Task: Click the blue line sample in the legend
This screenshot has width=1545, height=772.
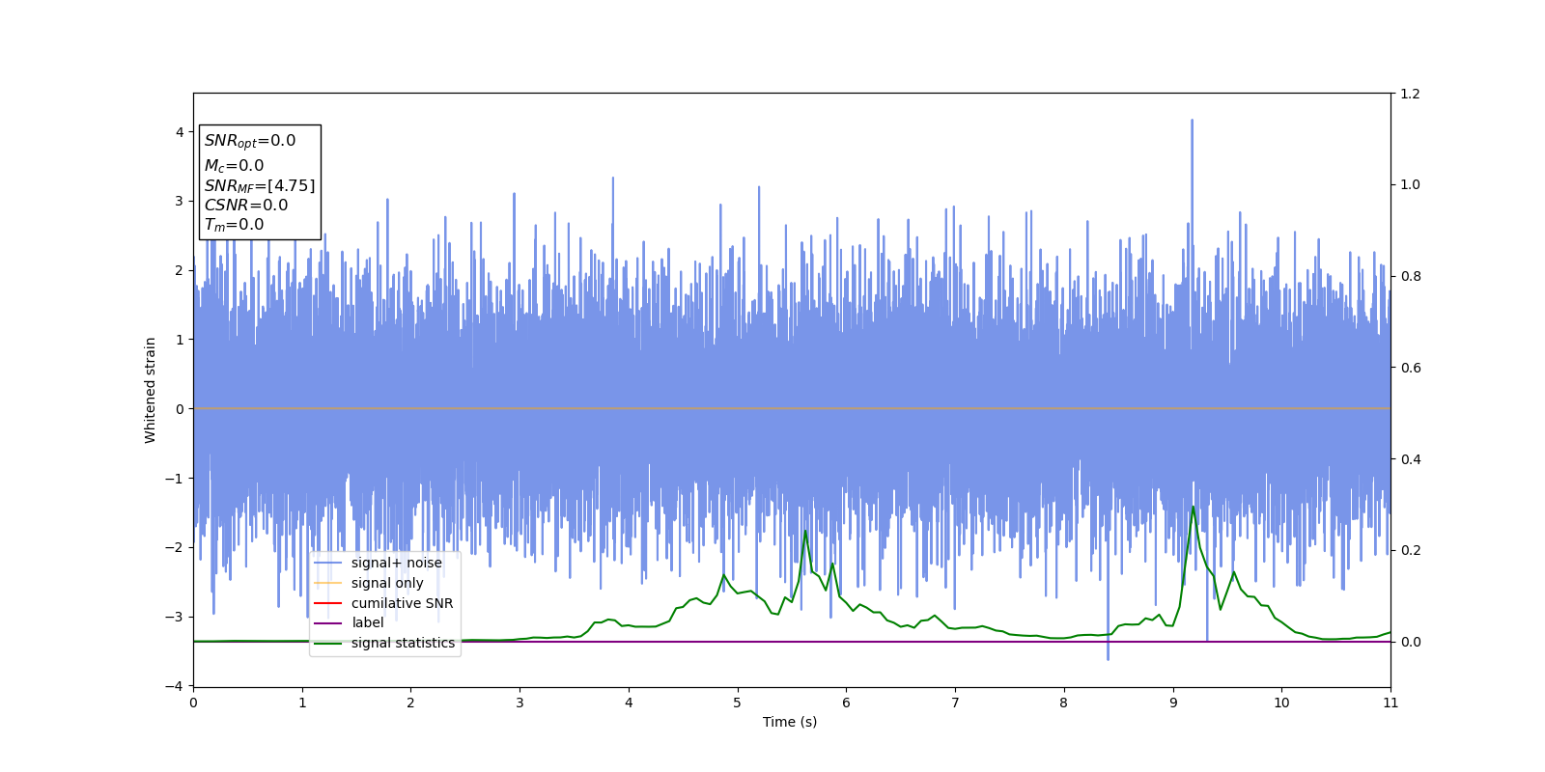Action: point(328,563)
